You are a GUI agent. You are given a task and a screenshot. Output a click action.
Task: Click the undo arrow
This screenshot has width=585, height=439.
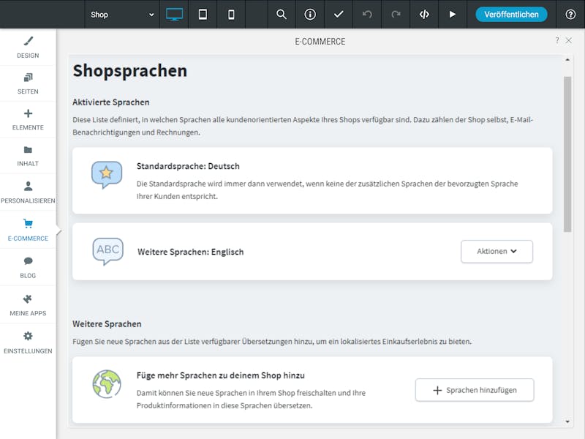tap(367, 15)
